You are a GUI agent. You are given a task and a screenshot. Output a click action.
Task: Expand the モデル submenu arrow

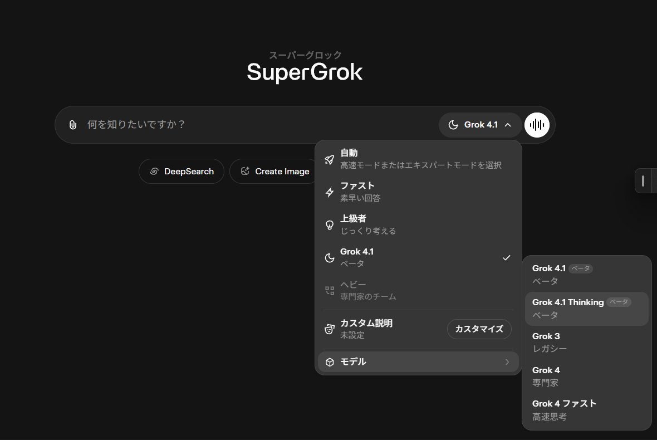(507, 362)
